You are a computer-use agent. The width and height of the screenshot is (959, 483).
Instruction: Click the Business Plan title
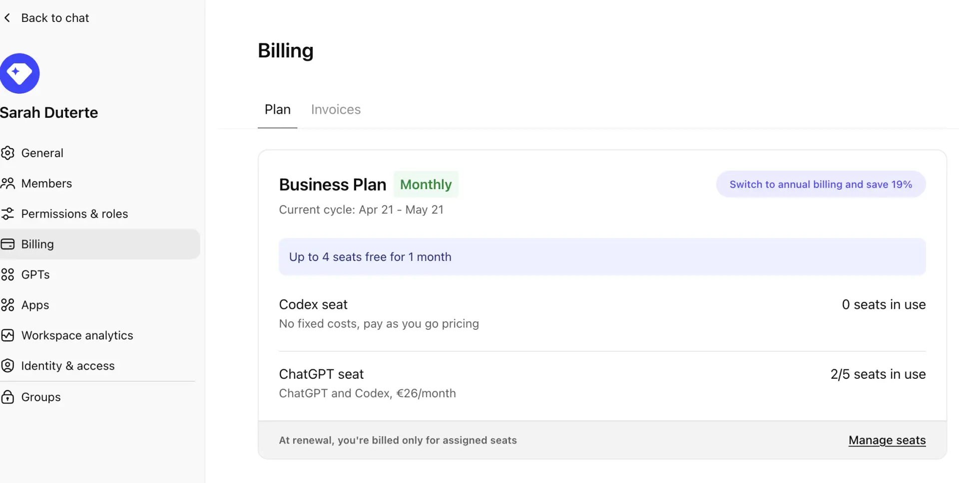point(333,185)
